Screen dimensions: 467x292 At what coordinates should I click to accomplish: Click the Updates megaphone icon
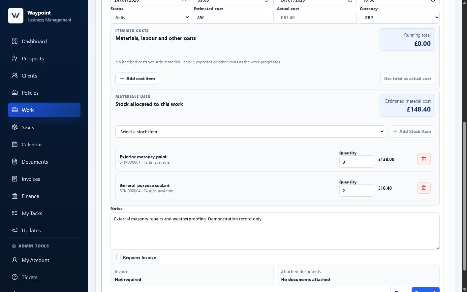point(15,230)
